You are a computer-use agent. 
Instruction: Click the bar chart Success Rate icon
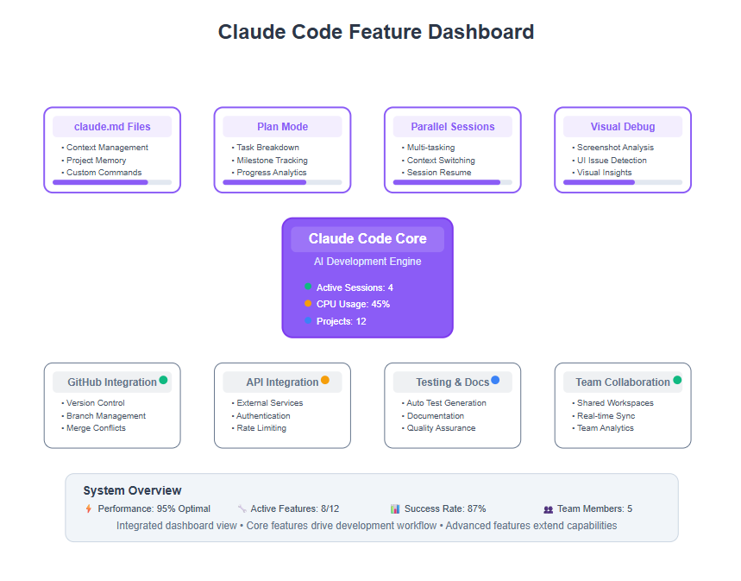click(x=395, y=508)
